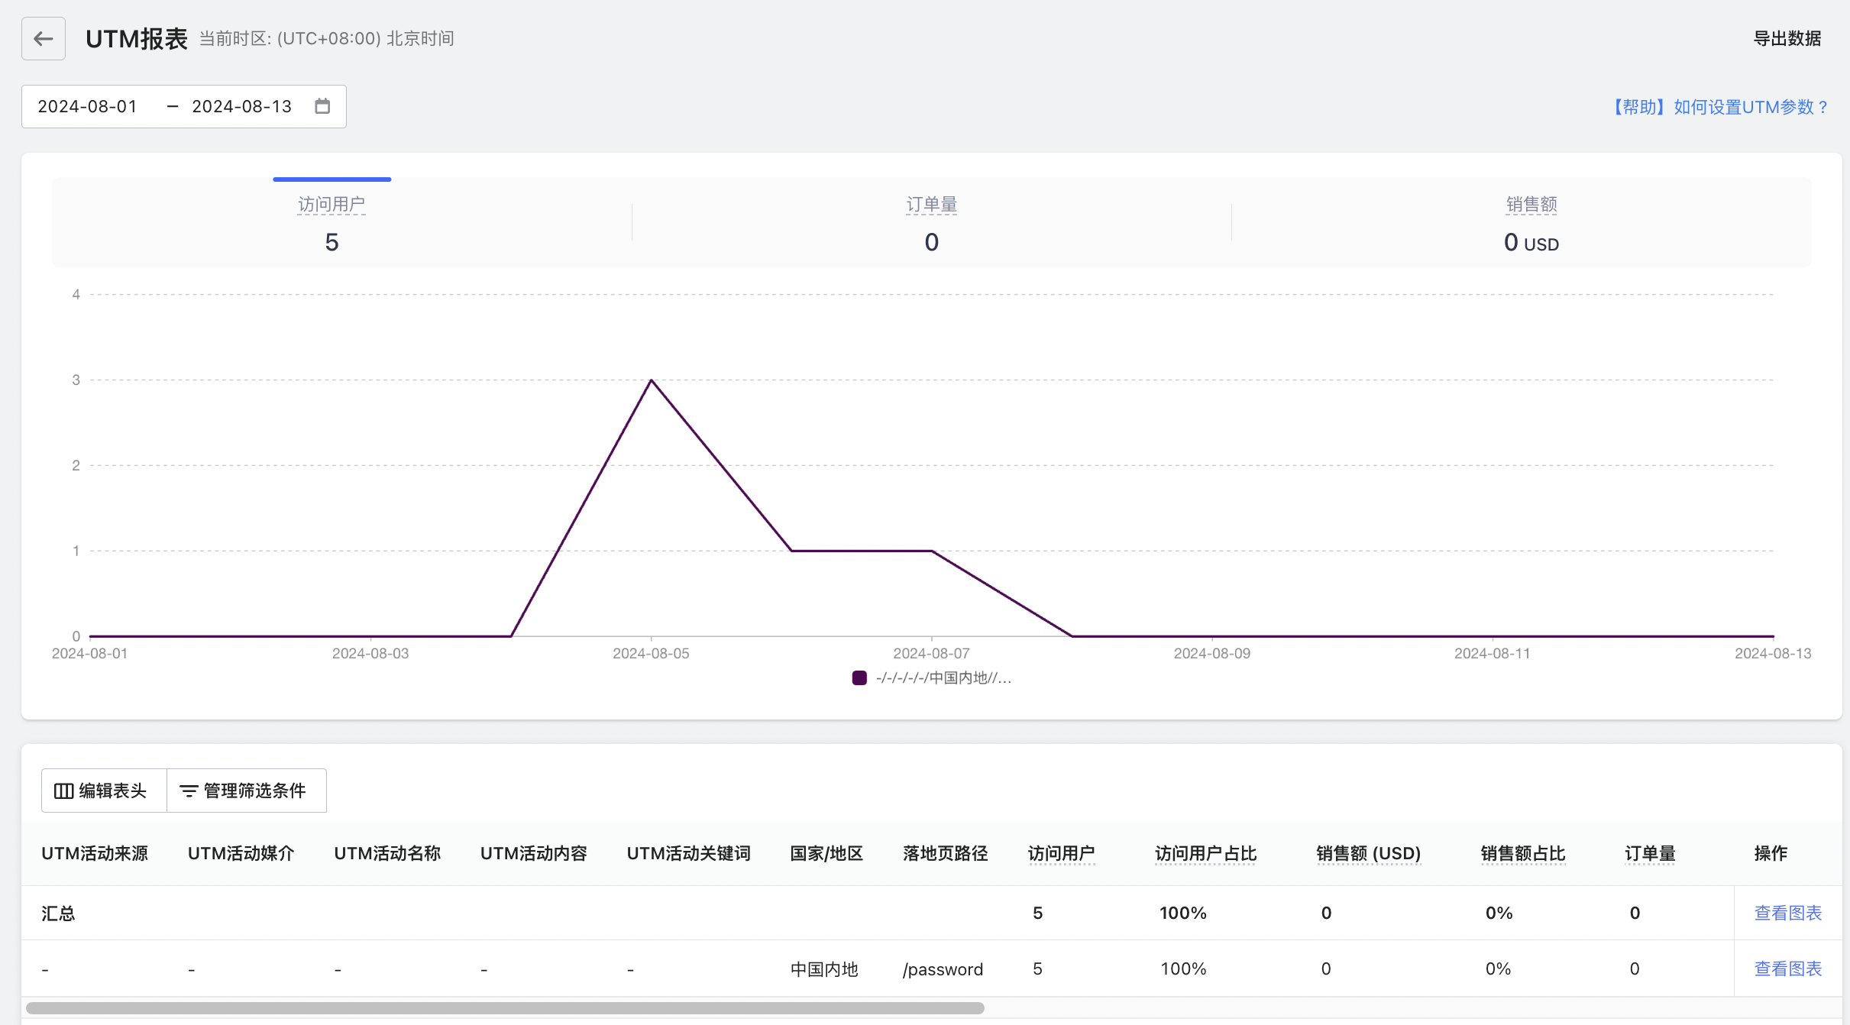
Task: Click 查看图表 link in 汇总 row
Action: coord(1787,913)
